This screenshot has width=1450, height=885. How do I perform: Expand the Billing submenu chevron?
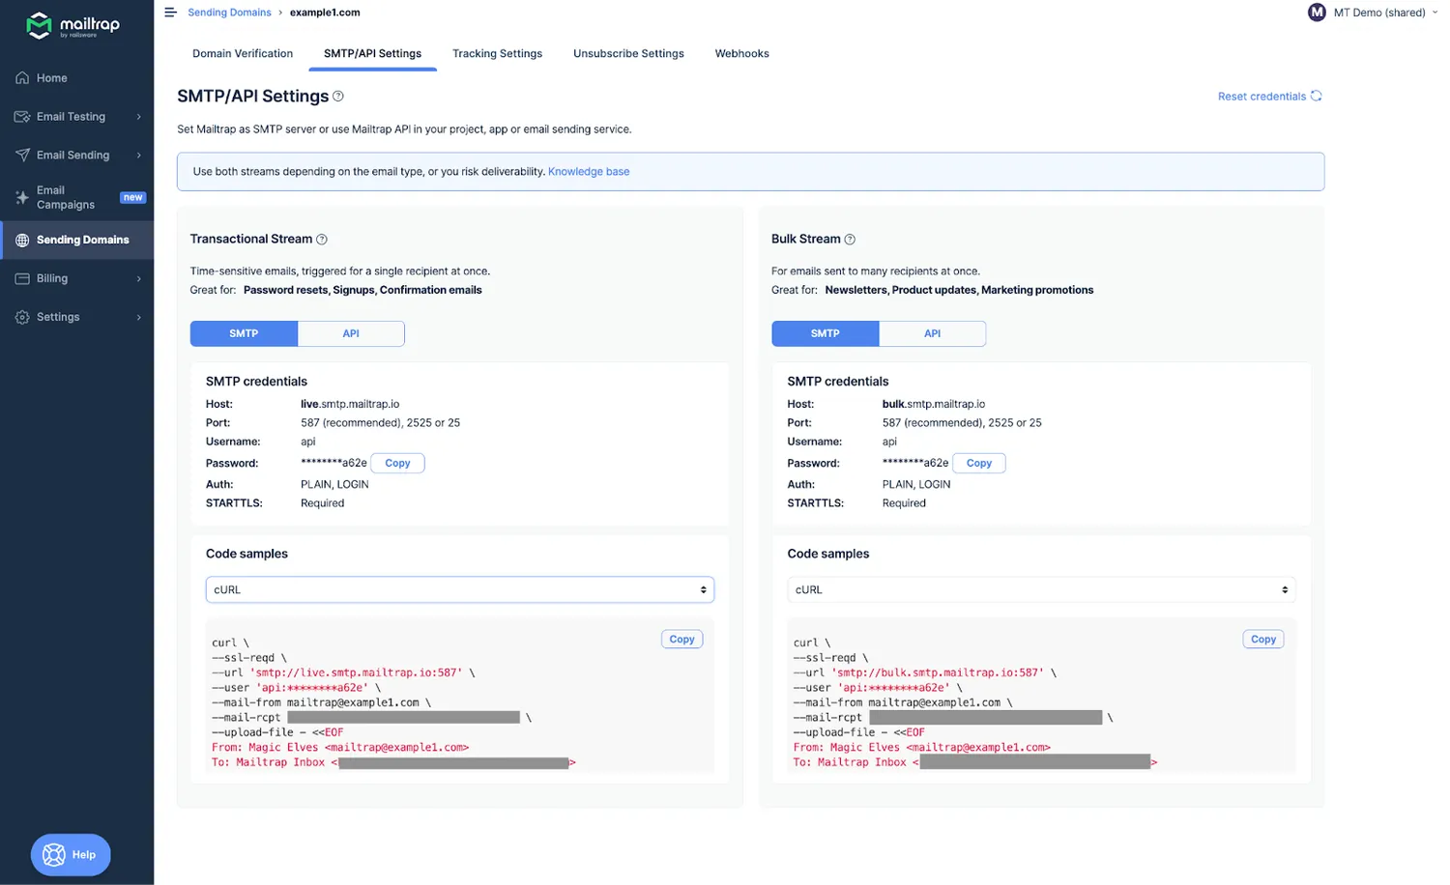[139, 279]
